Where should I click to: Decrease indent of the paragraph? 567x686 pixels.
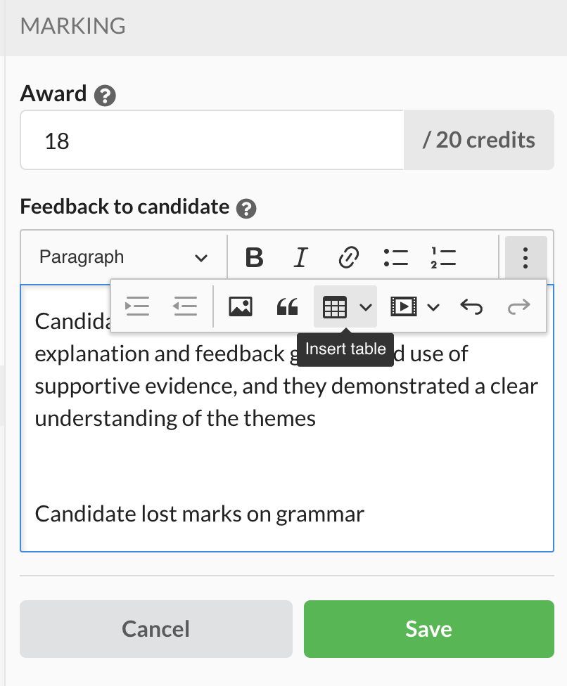[x=185, y=306]
